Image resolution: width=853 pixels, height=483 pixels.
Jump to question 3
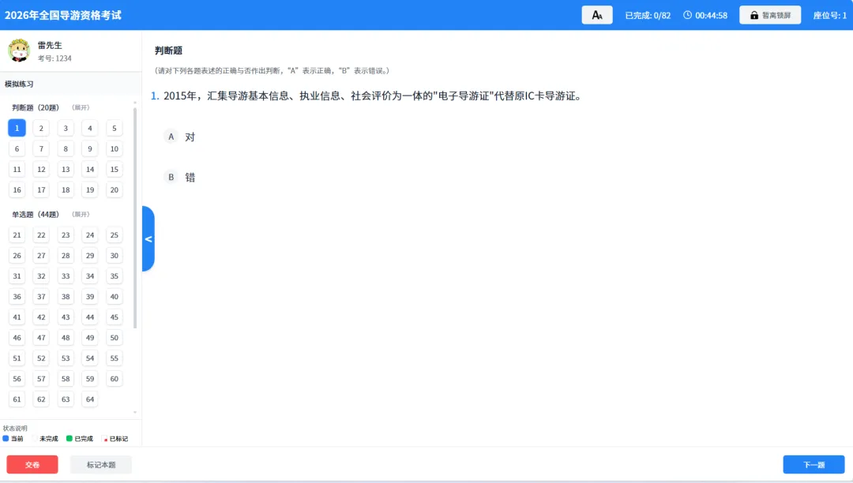coord(66,128)
